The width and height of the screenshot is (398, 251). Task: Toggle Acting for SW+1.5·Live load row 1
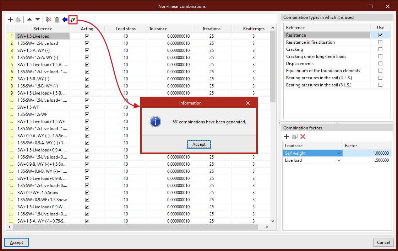(87, 36)
